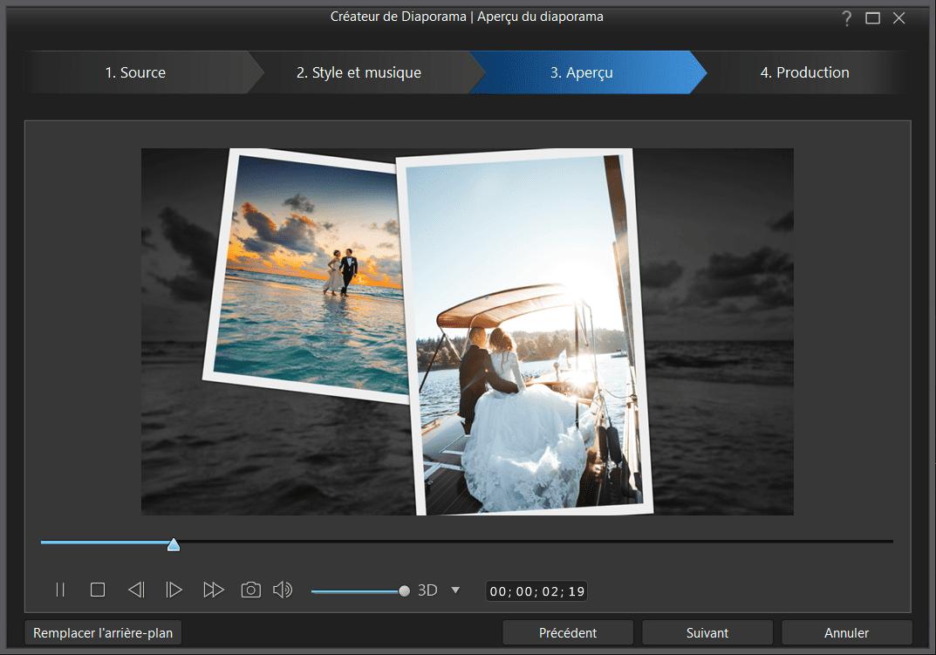This screenshot has height=655, width=936.
Task: Cancel the slideshow with Annuler
Action: [844, 631]
